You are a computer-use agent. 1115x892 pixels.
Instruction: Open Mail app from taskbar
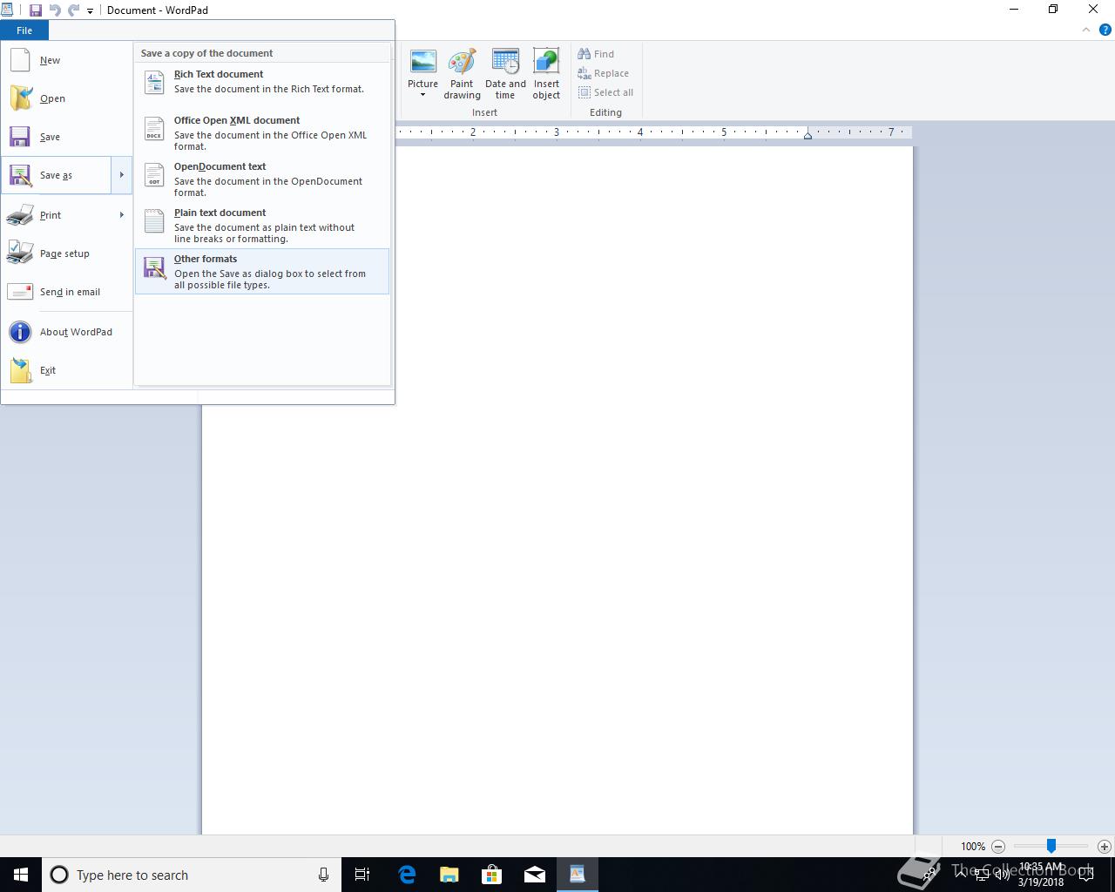point(535,875)
